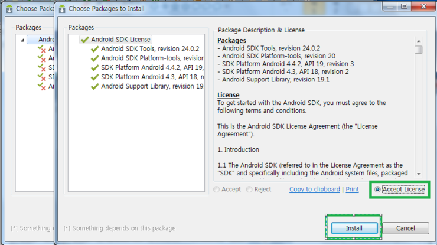Click the 'Packages' heading in license description
The image size is (437, 245).
coord(231,40)
